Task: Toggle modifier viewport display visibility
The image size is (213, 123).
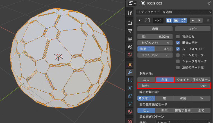Action: (x=176, y=20)
